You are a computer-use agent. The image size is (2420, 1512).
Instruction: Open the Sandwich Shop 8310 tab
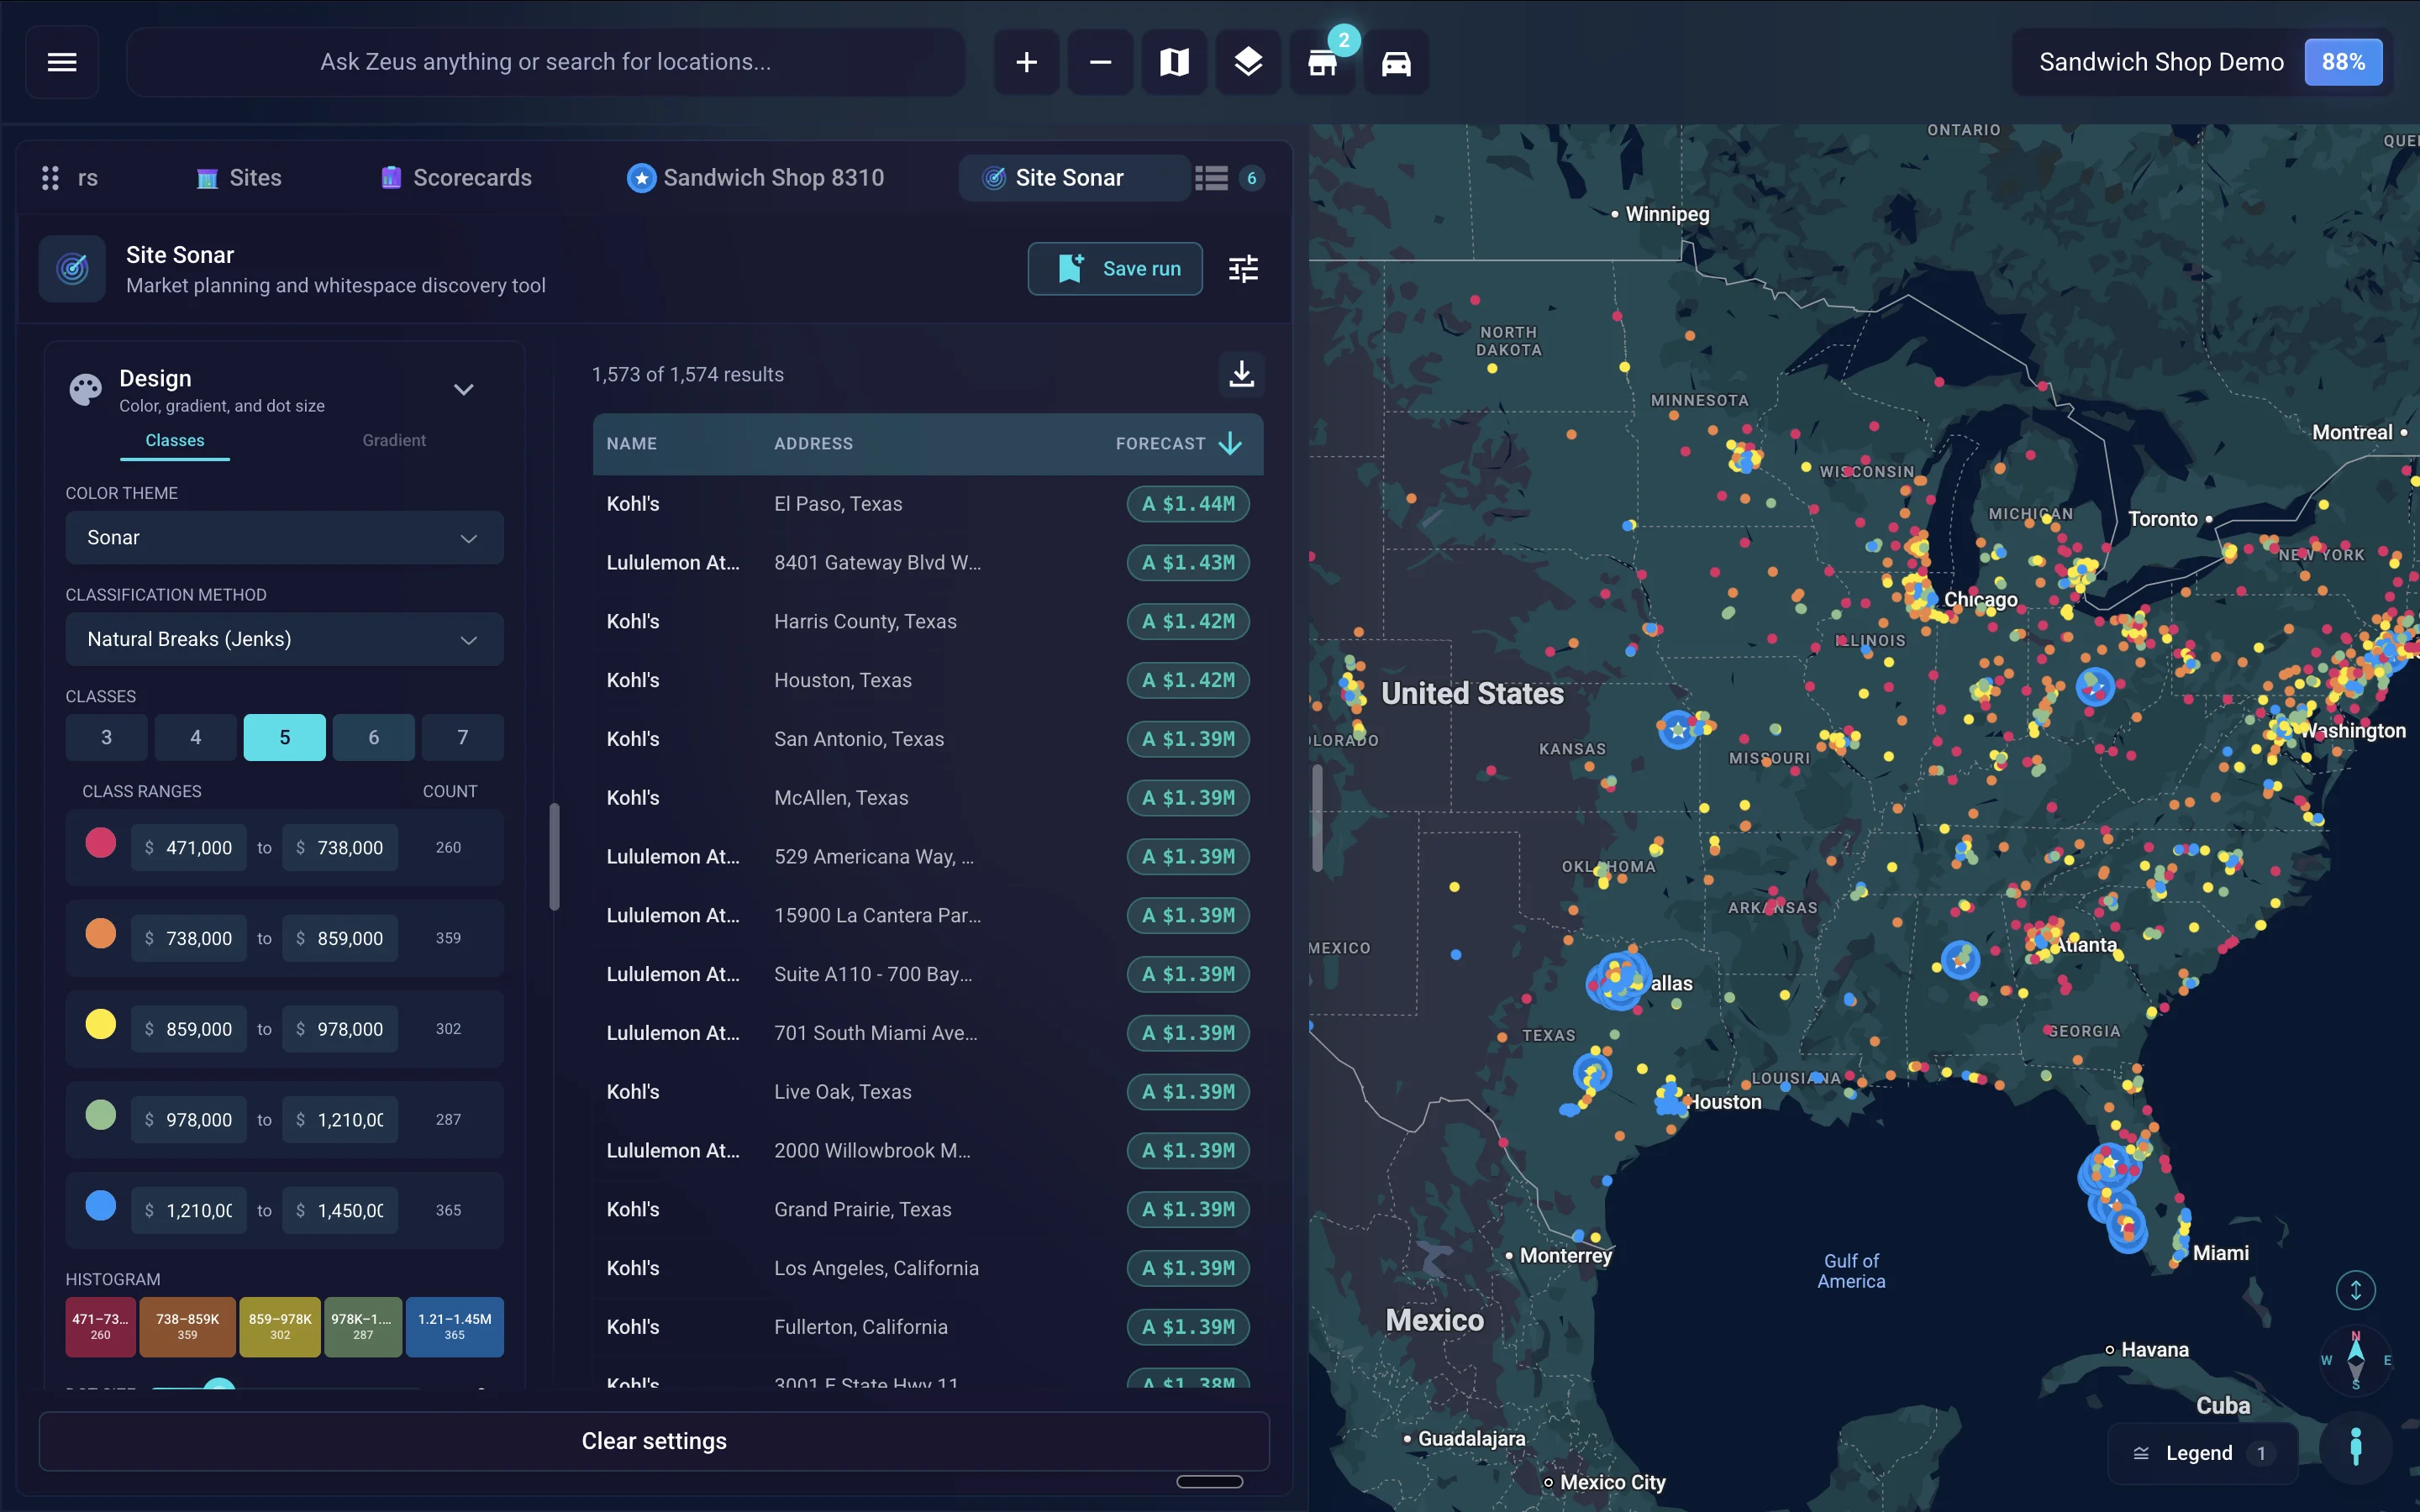click(755, 178)
